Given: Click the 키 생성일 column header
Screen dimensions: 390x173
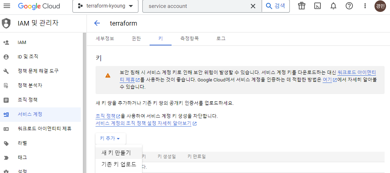Looking at the screenshot, I should click(x=167, y=156).
